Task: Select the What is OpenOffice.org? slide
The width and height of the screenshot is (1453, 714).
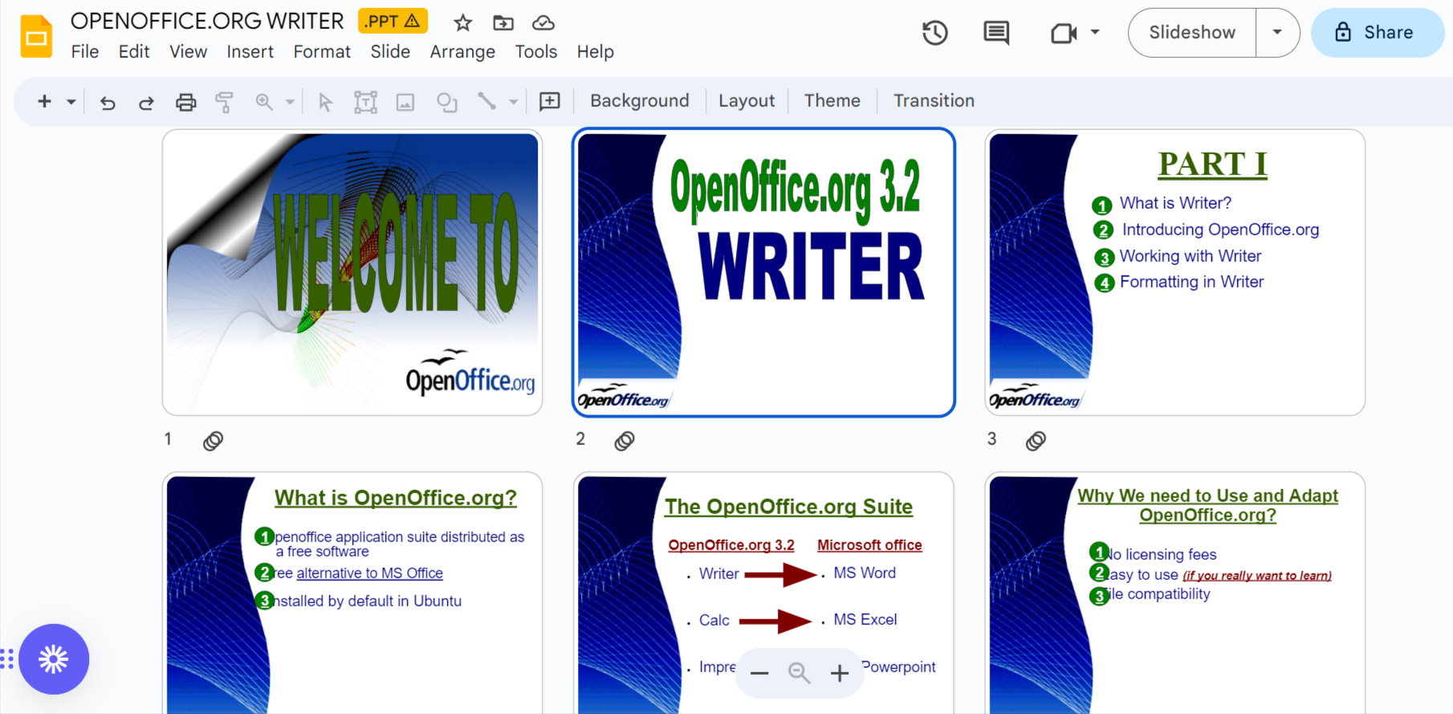Action: (x=352, y=593)
